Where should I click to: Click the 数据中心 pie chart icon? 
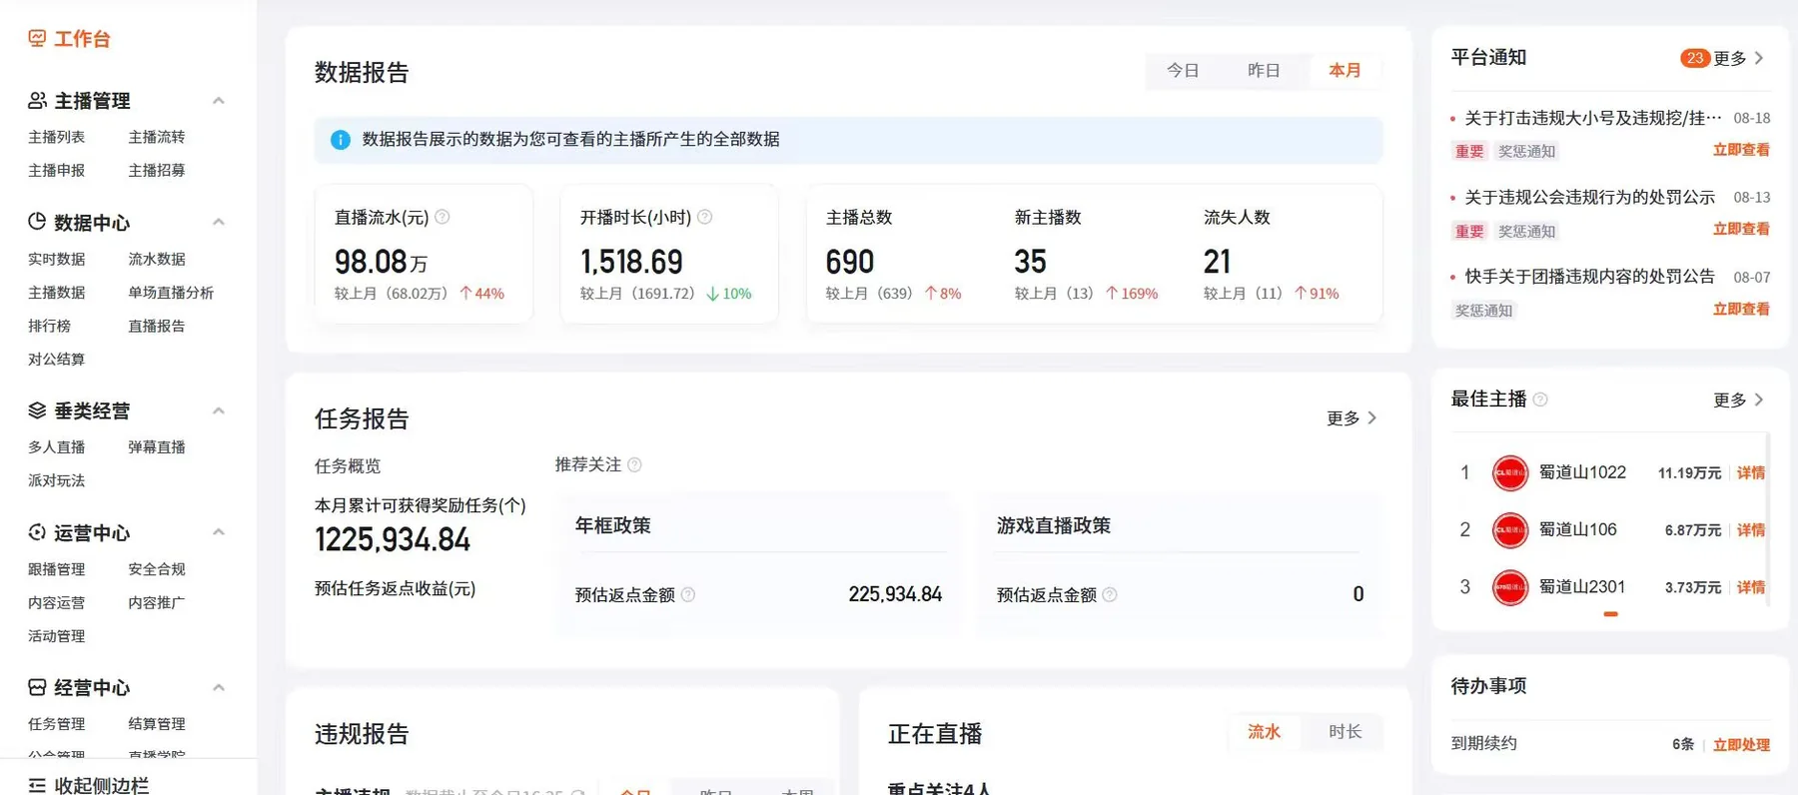(37, 222)
